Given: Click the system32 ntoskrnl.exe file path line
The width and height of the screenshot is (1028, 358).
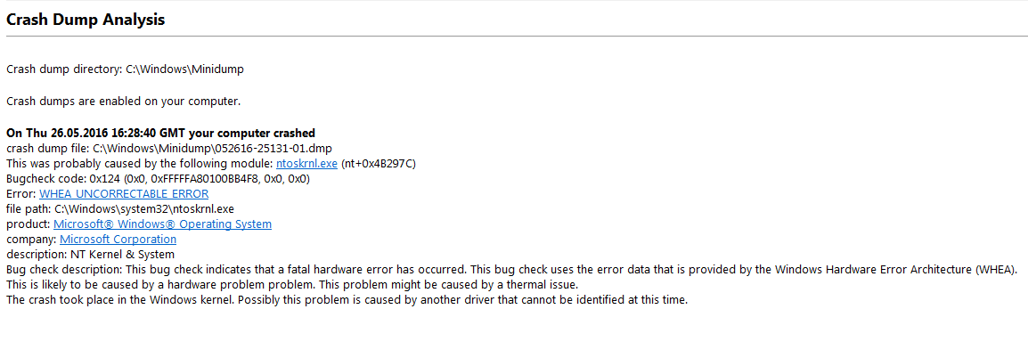Looking at the screenshot, I should (120, 208).
